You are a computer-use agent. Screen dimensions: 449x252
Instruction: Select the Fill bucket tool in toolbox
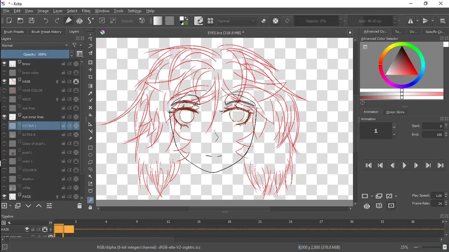[x=91, y=115]
